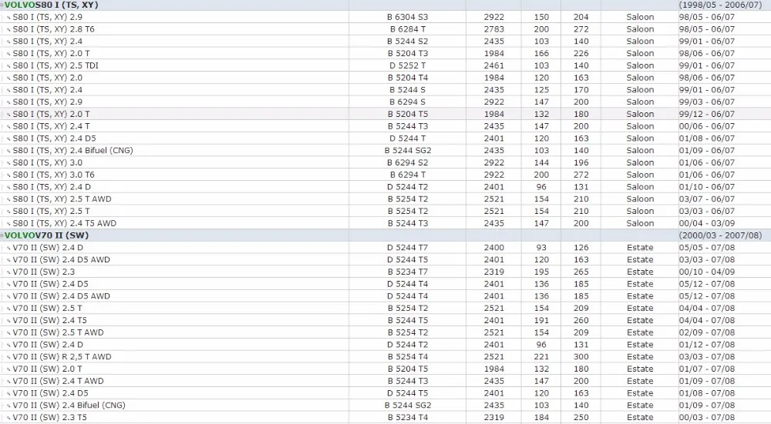Select the V70 II (SW) 2.5 T AWD row
This screenshot has width=771, height=424.
tap(385, 332)
